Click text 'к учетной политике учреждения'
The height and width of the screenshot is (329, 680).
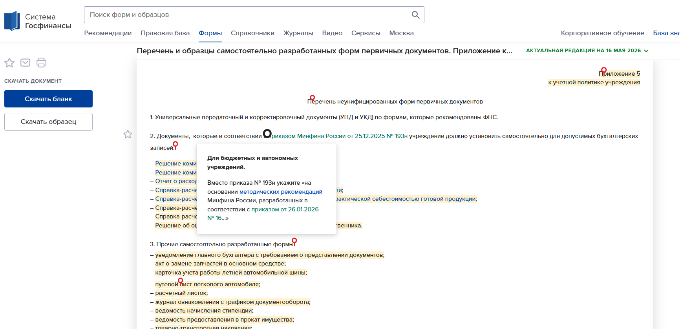click(x=594, y=82)
